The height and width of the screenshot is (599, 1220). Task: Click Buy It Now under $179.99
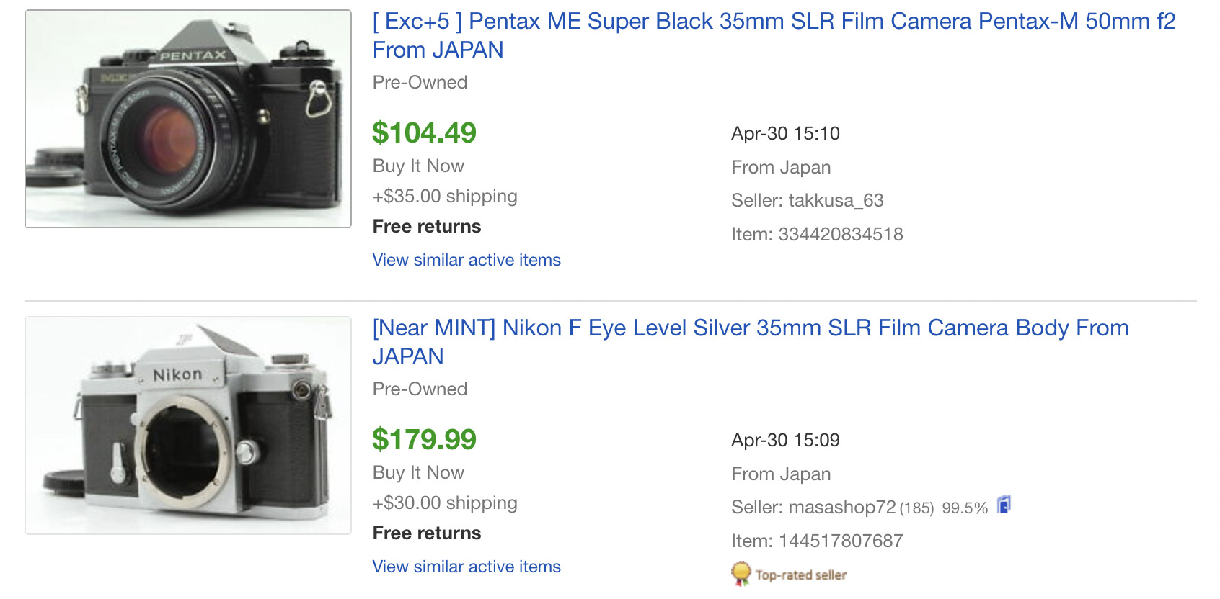[418, 472]
